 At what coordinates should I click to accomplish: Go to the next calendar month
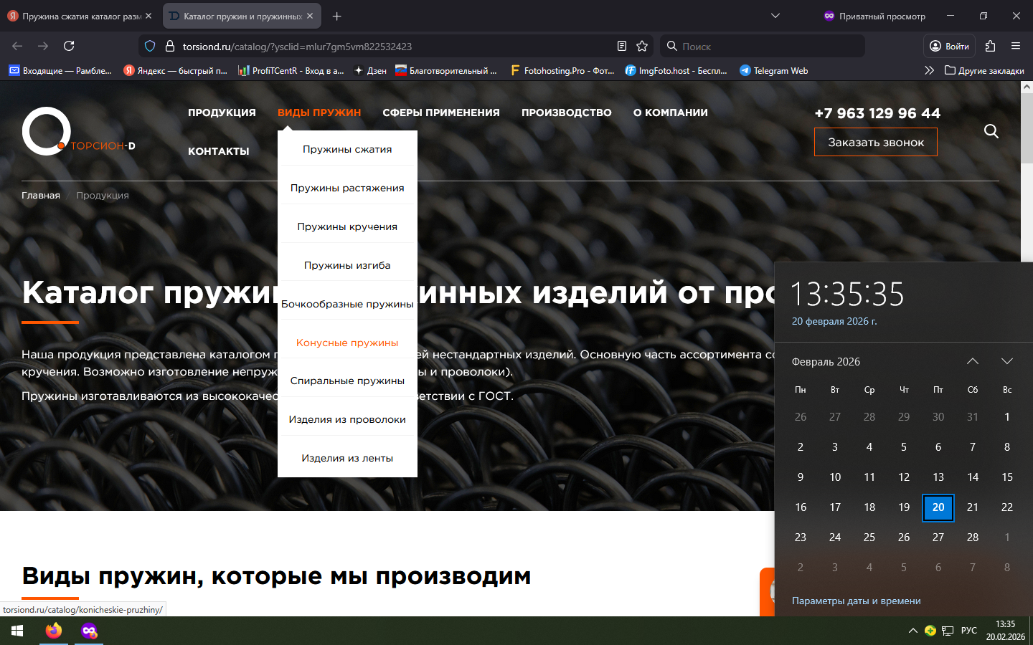(x=1007, y=361)
